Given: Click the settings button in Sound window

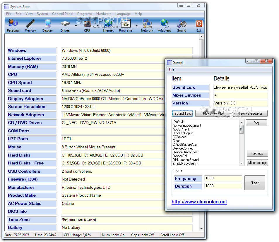Looking at the screenshot, I should (x=257, y=153).
